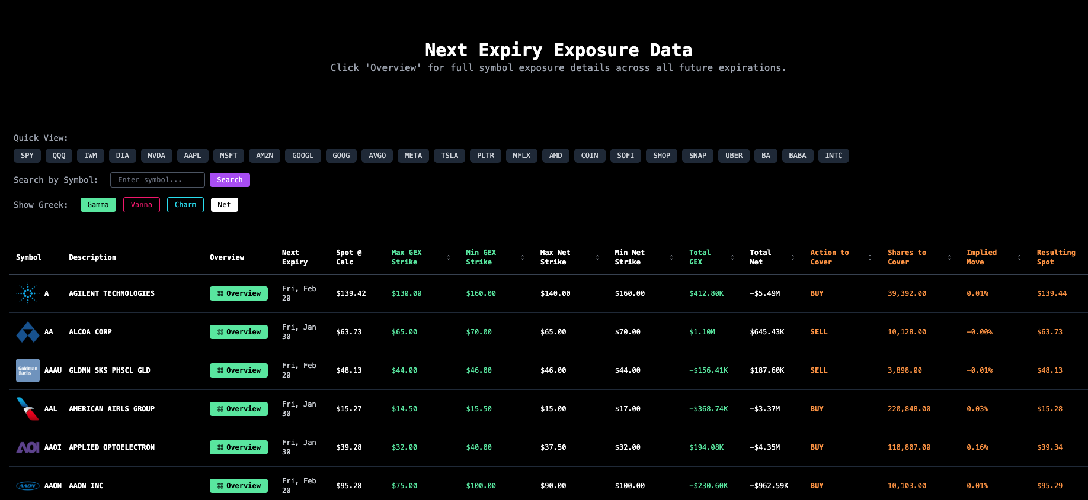Image resolution: width=1088 pixels, height=500 pixels.
Task: Select TSLA quick view chip
Action: pyautogui.click(x=449, y=156)
